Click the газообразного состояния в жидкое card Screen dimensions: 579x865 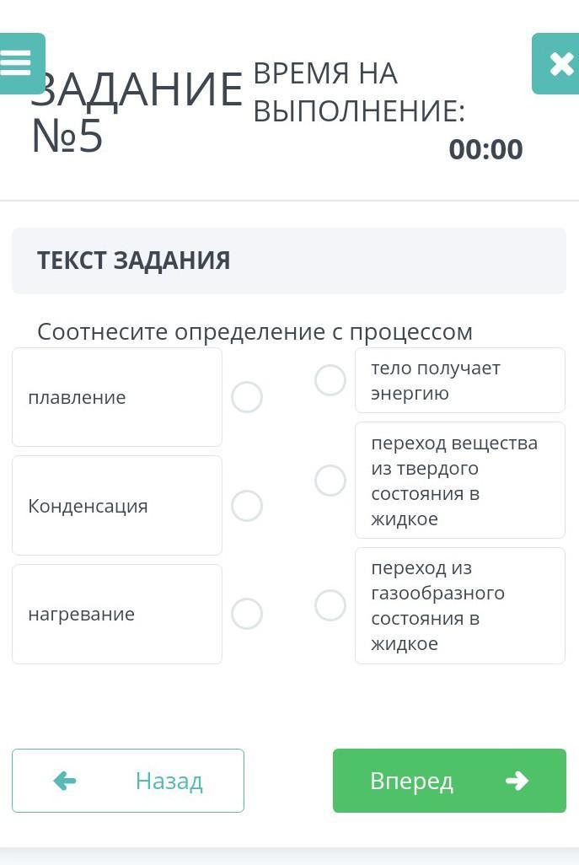460,605
